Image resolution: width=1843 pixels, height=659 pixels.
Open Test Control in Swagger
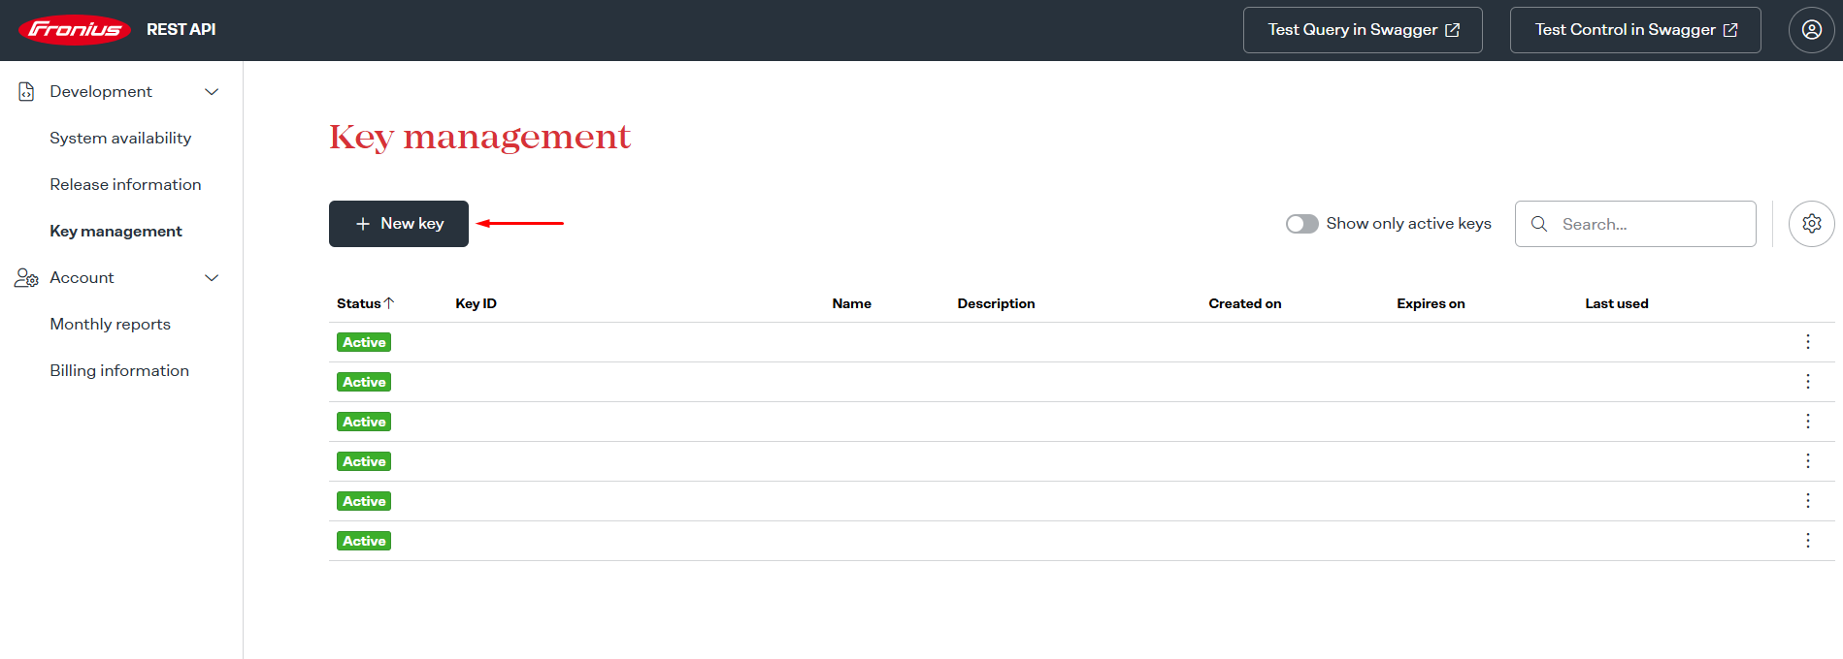(x=1634, y=30)
